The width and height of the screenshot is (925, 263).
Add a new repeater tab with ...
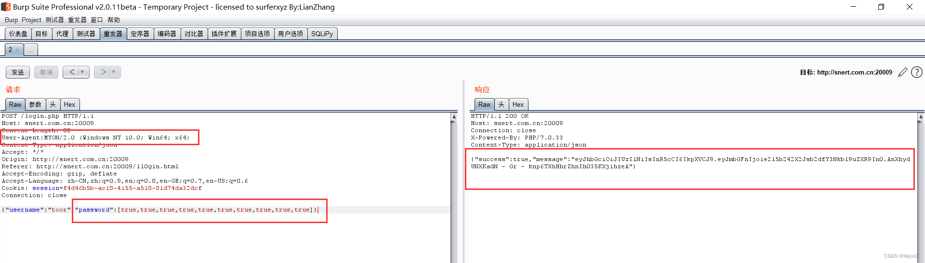click(30, 50)
